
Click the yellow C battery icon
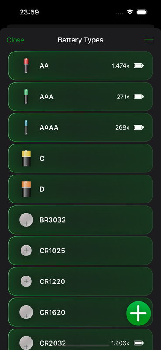[x=26, y=158]
